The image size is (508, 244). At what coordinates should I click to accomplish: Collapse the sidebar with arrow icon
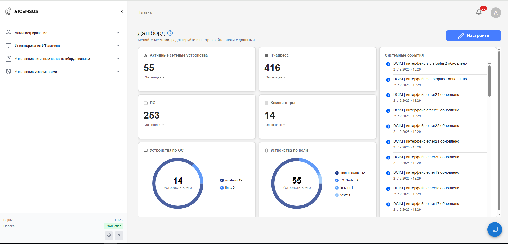click(122, 11)
